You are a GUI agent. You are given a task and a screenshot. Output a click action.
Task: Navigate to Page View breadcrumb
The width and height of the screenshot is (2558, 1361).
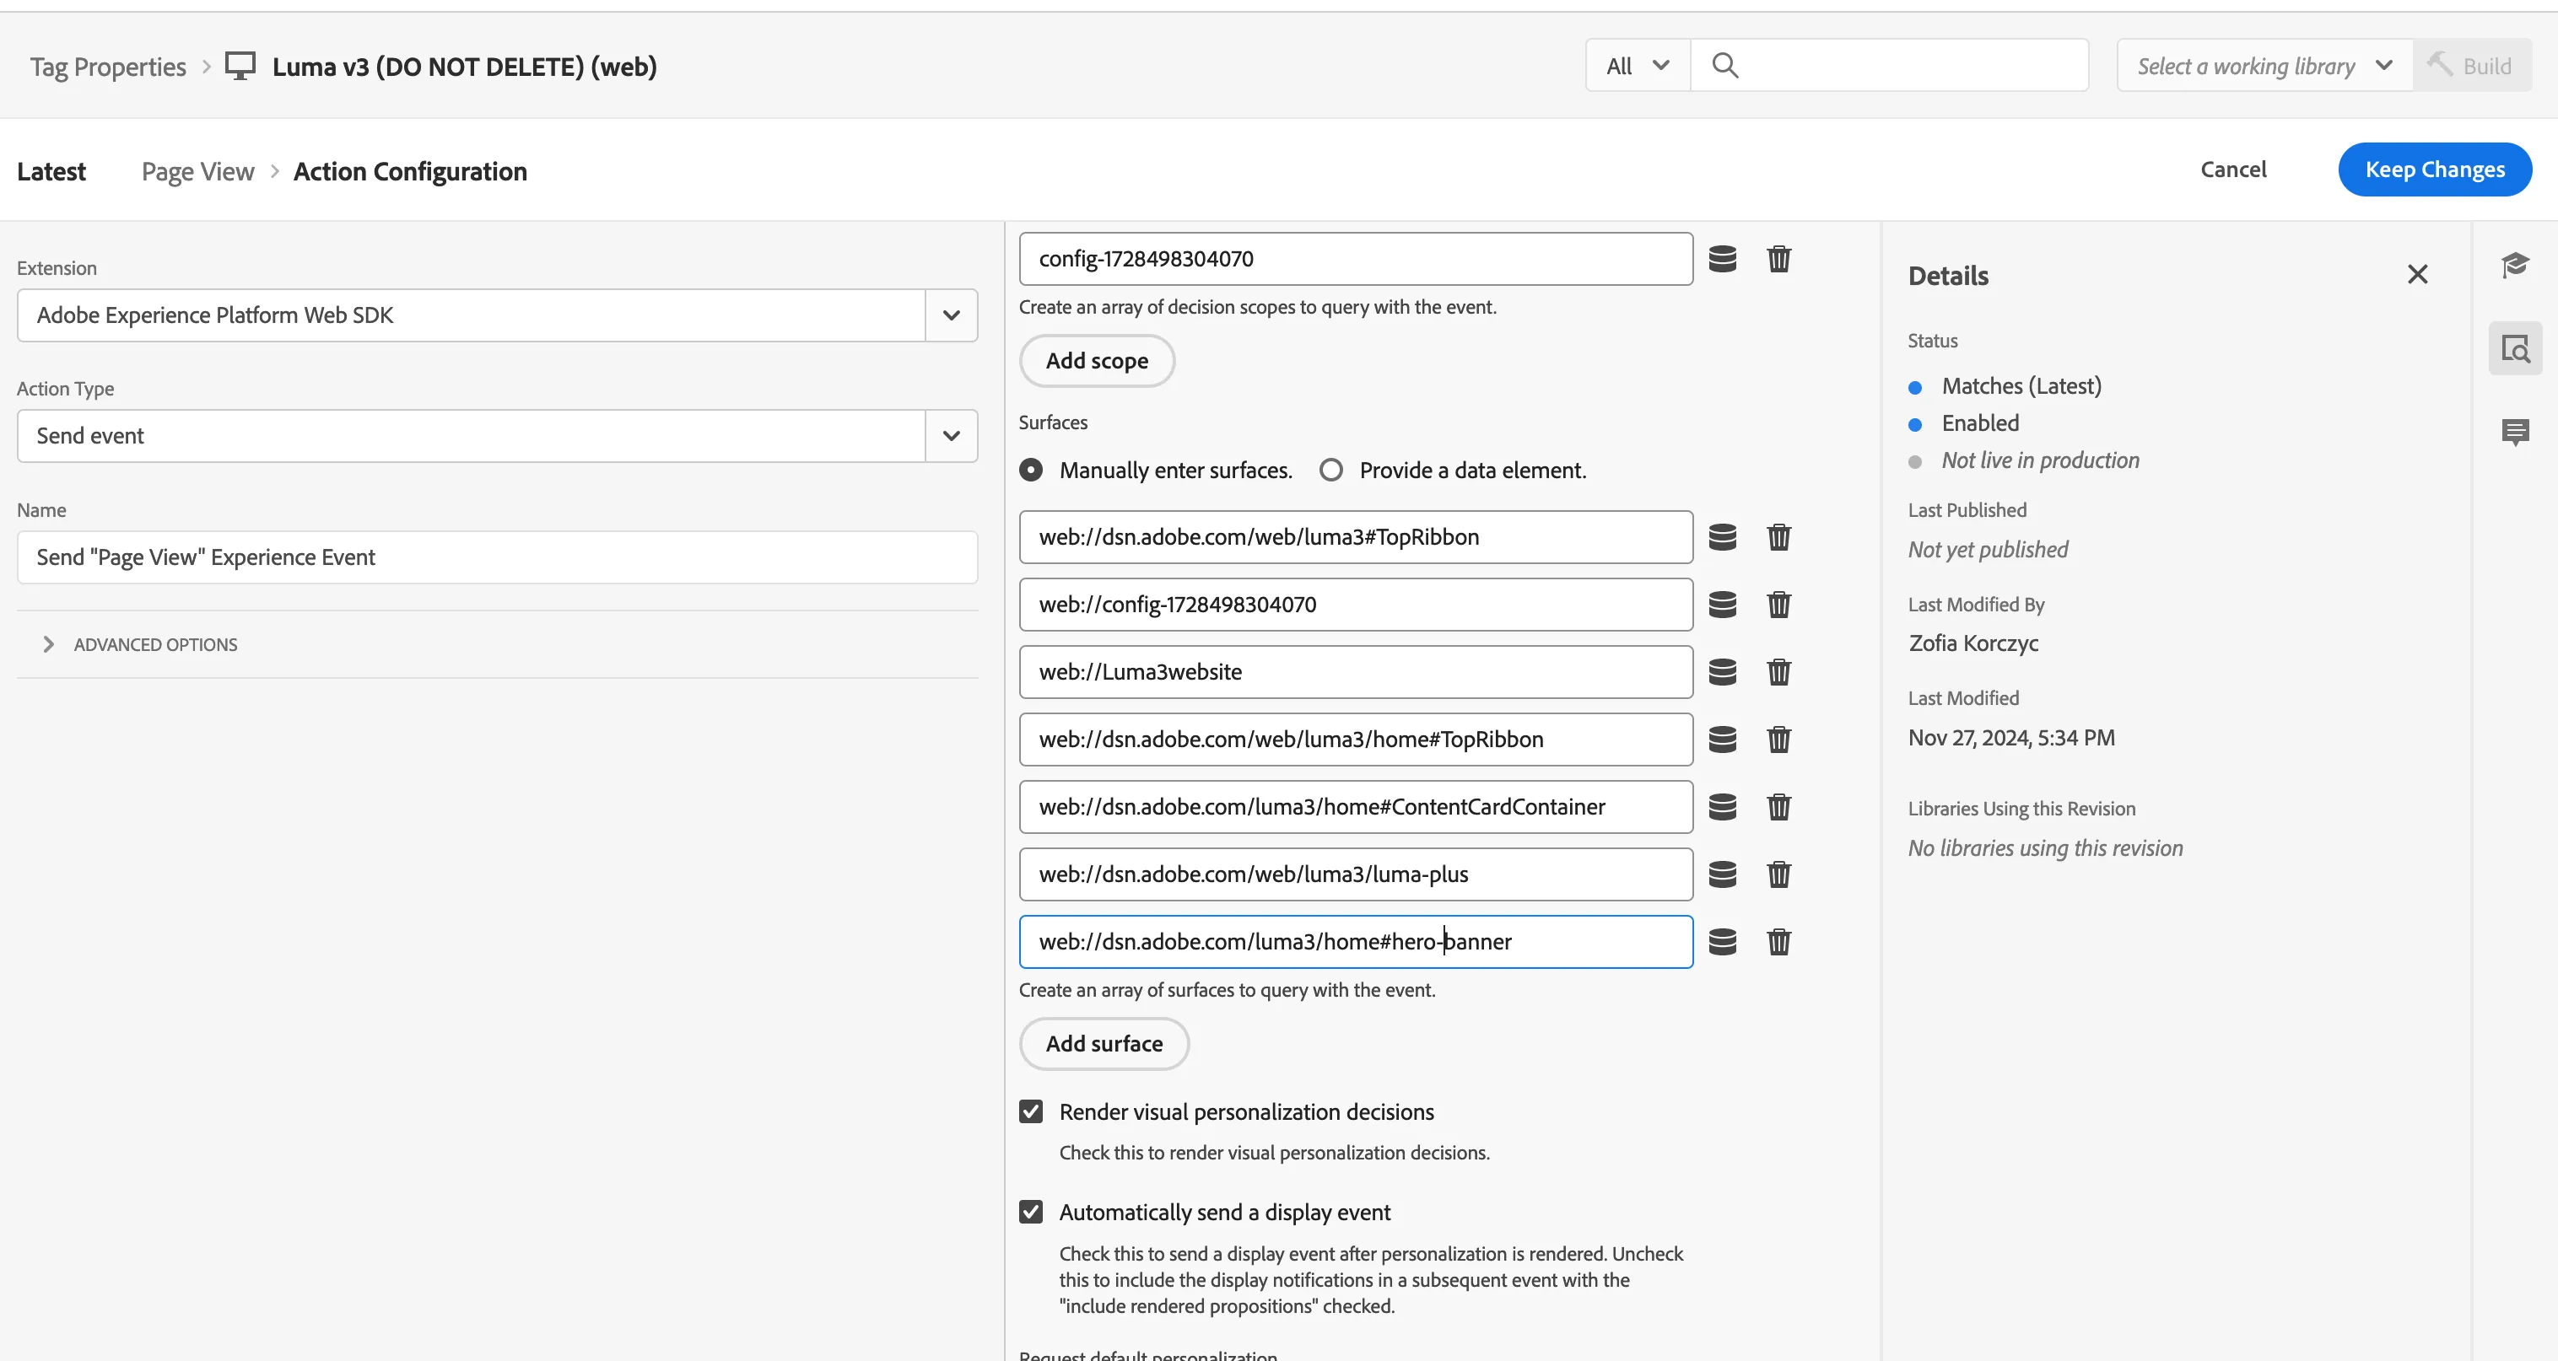tap(197, 172)
